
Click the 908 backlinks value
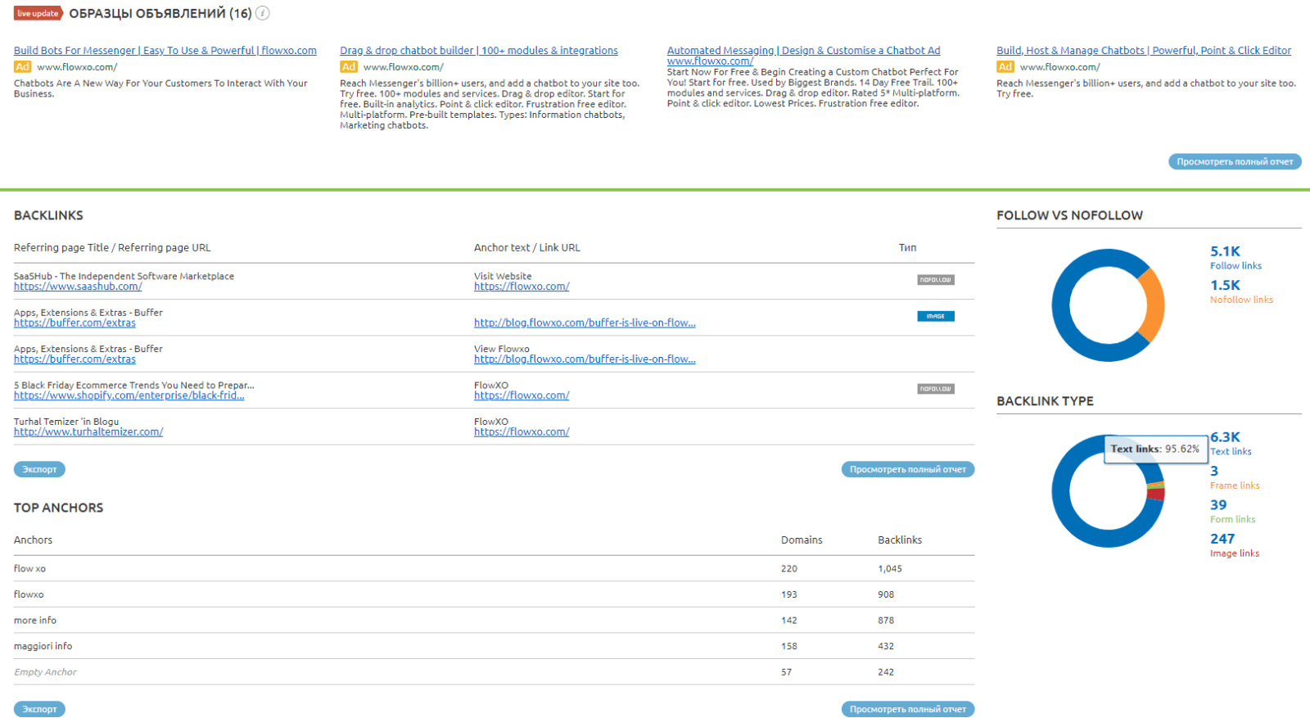[886, 595]
